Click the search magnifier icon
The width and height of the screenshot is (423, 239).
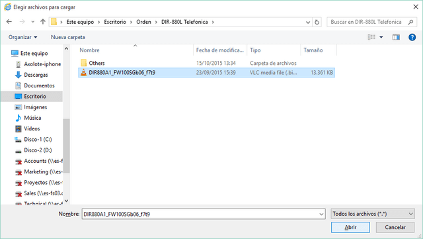[x=410, y=22]
